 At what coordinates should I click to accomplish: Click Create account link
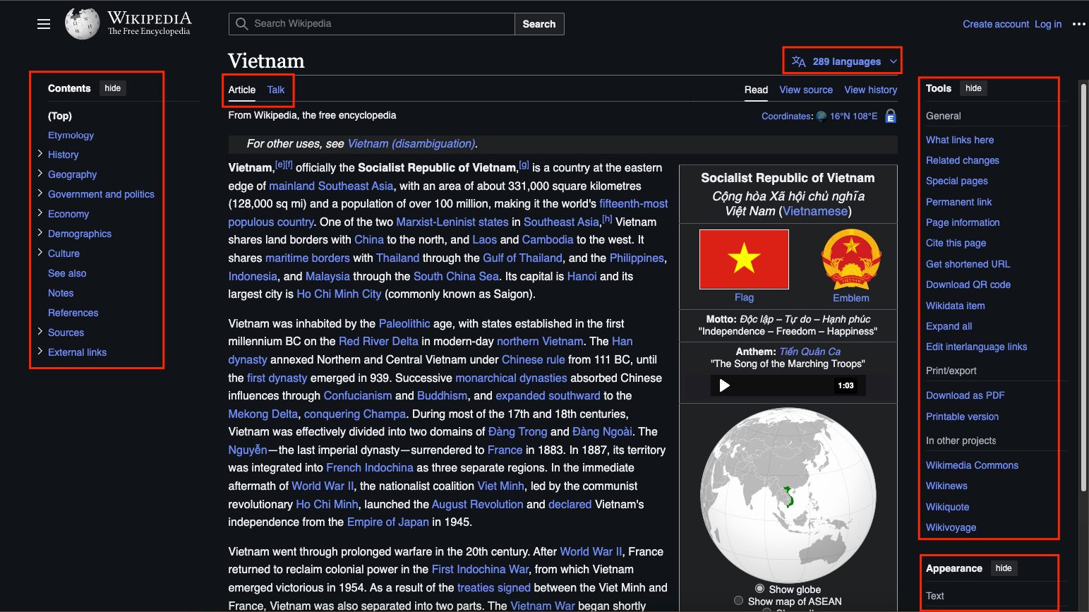[996, 24]
